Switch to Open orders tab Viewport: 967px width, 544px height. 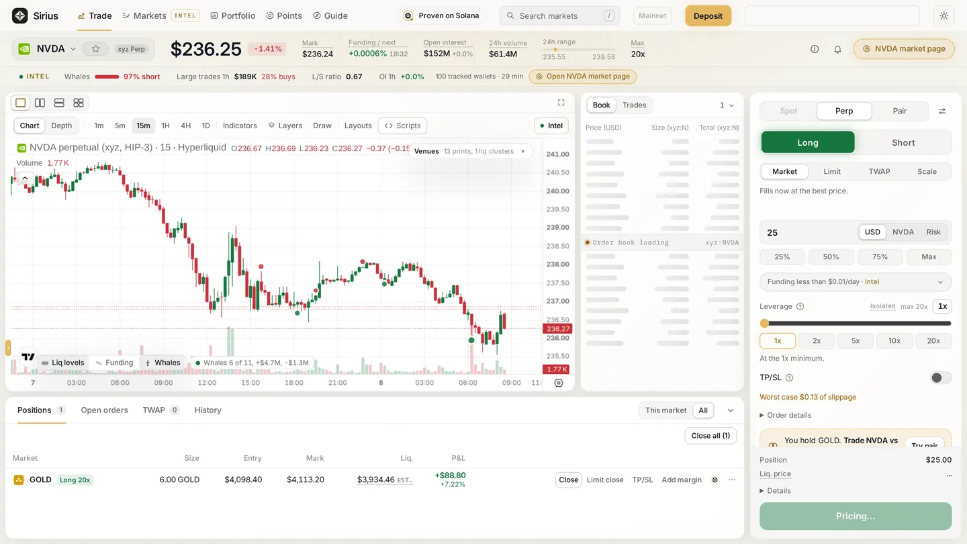pyautogui.click(x=104, y=410)
